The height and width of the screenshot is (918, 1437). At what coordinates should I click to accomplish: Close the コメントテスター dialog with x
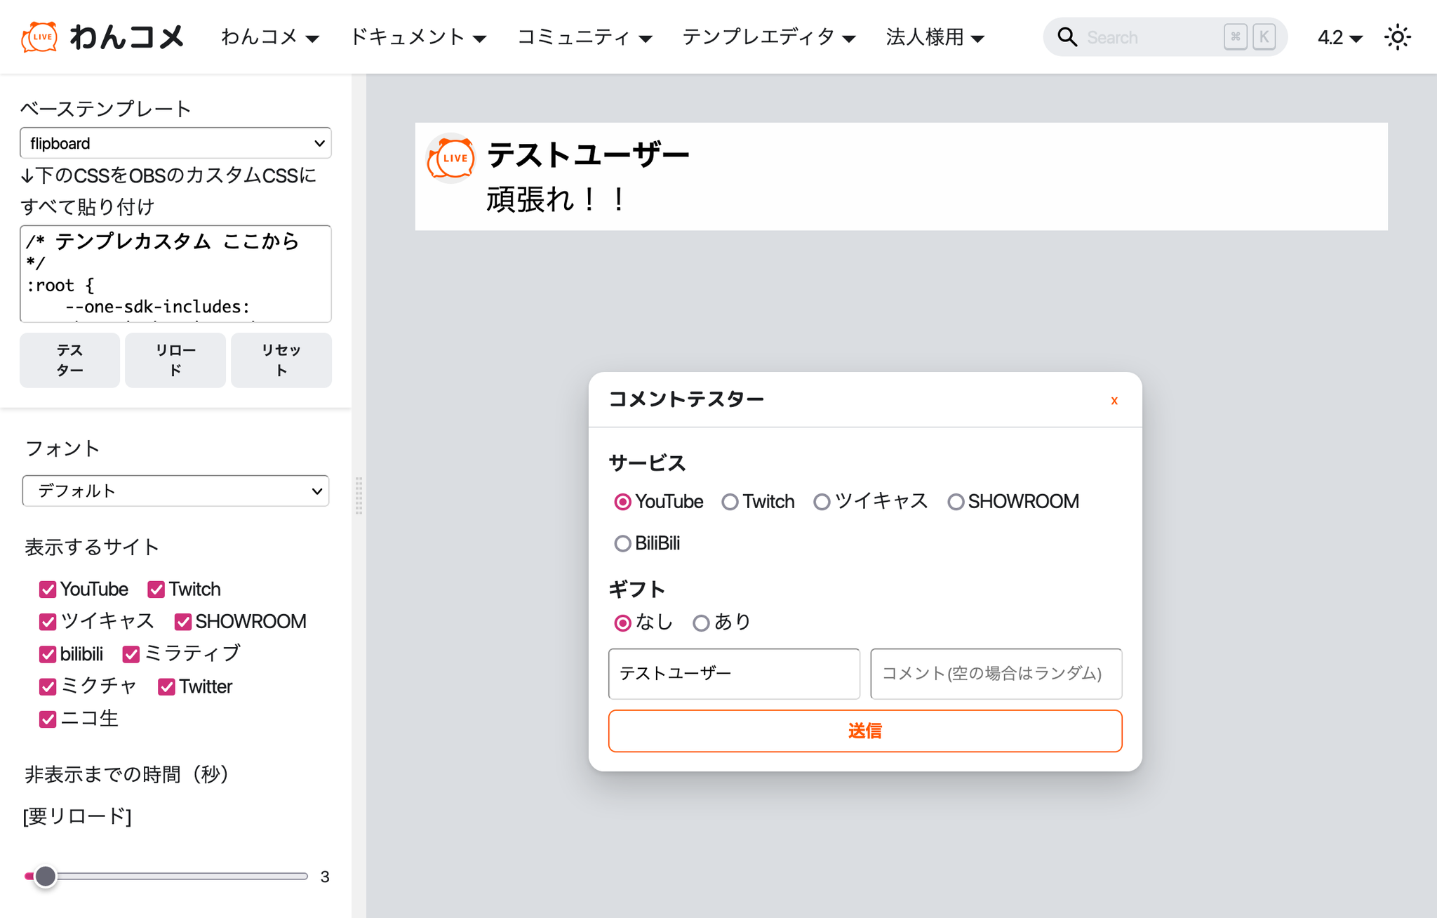[1114, 401]
